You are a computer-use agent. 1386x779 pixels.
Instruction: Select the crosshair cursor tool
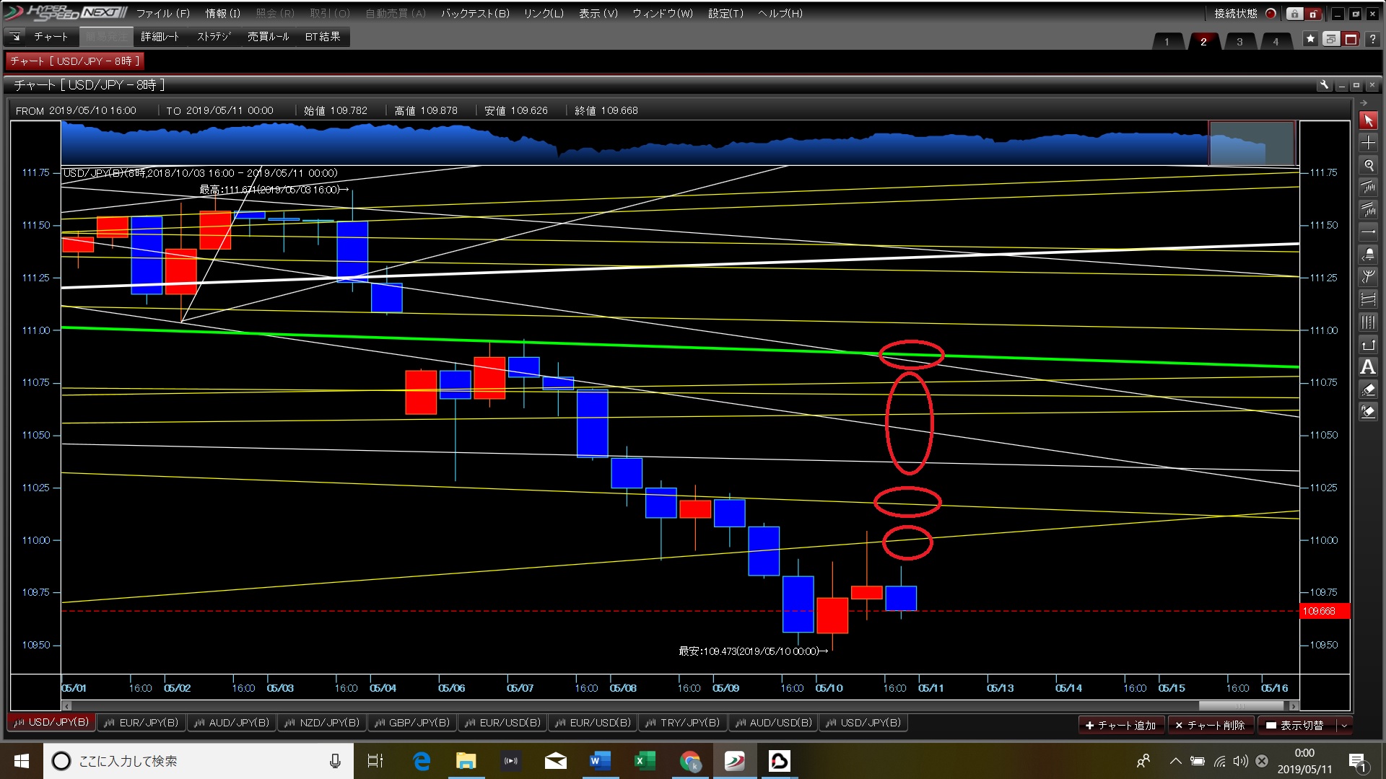pyautogui.click(x=1368, y=143)
